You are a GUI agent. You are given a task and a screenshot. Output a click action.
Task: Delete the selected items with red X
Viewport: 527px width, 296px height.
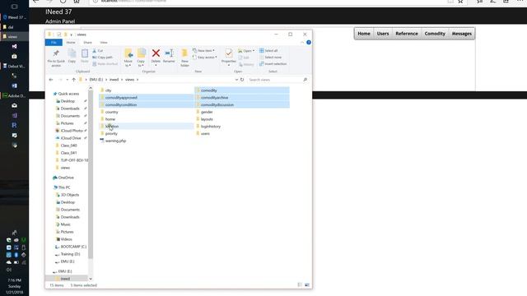point(156,56)
